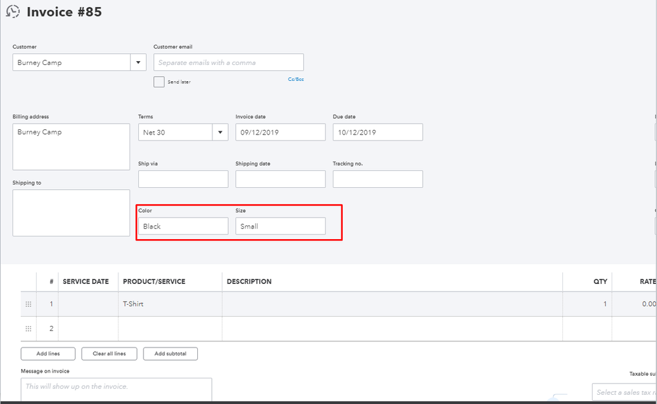
Task: Click the Message on invoice box
Action: pyautogui.click(x=116, y=390)
